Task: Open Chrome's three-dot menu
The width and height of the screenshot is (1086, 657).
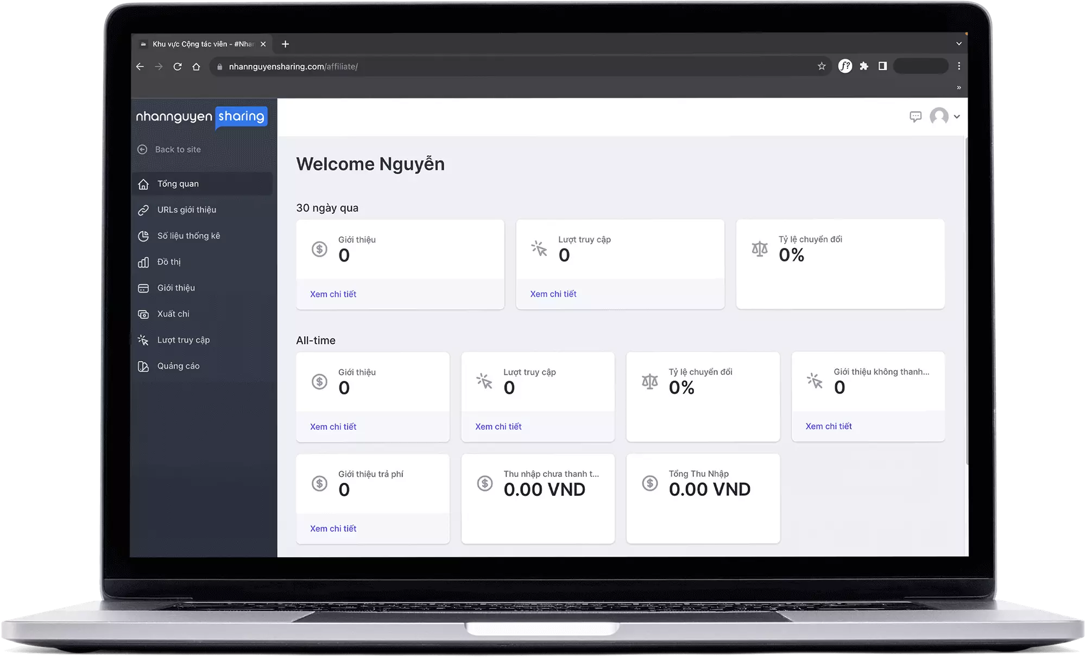Action: 959,66
